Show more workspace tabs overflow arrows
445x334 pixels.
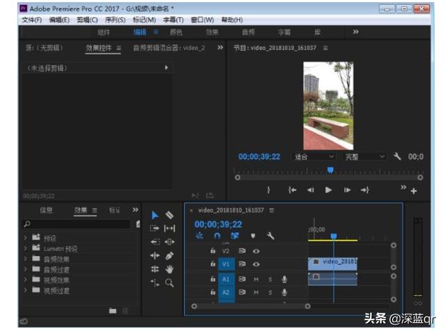click(x=355, y=31)
